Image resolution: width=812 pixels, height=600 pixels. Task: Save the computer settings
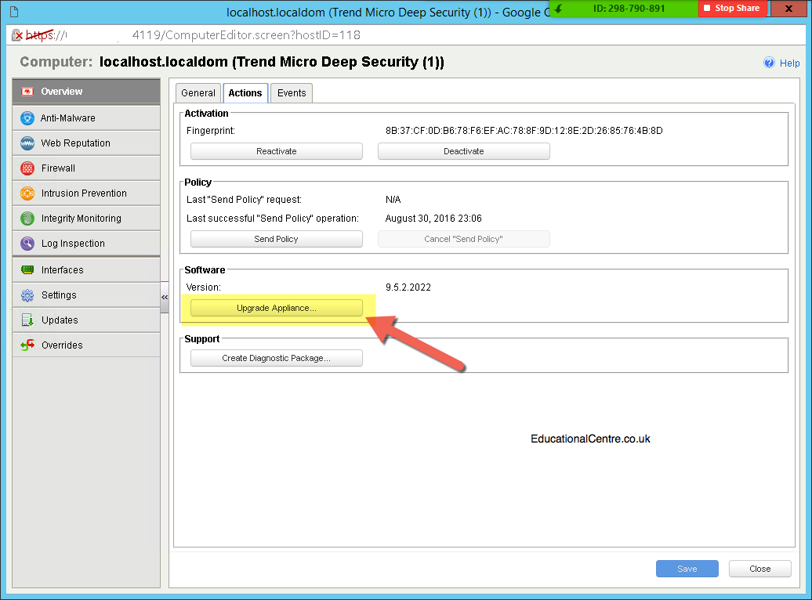coord(687,569)
